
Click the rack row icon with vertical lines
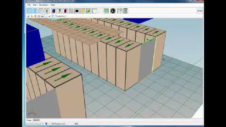[x=41, y=11]
